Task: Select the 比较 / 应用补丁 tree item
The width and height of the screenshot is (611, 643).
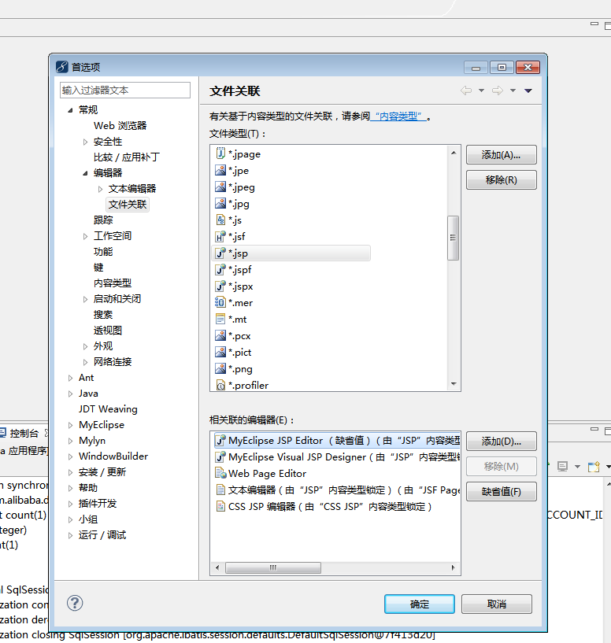Action: point(127,157)
